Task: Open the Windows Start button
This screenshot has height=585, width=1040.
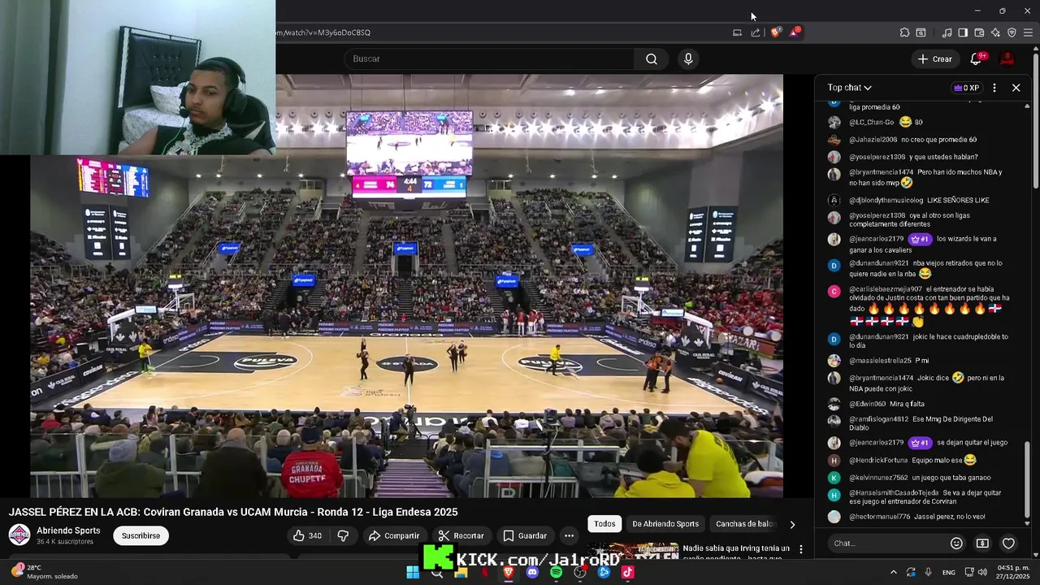Action: (x=413, y=572)
